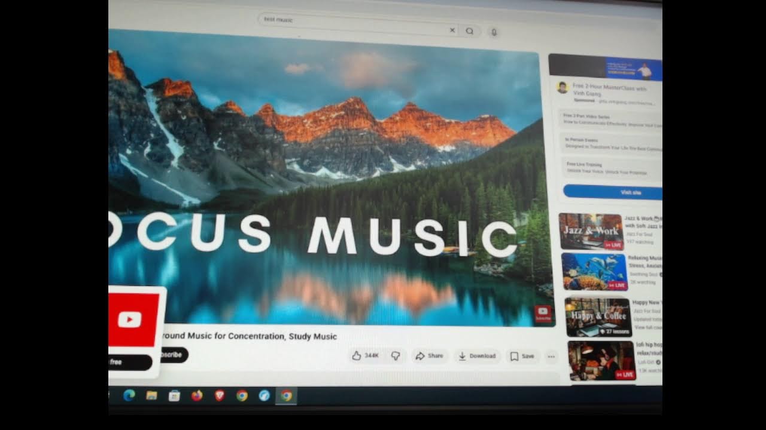Click the Subscribe watermark in the video corner

(543, 314)
